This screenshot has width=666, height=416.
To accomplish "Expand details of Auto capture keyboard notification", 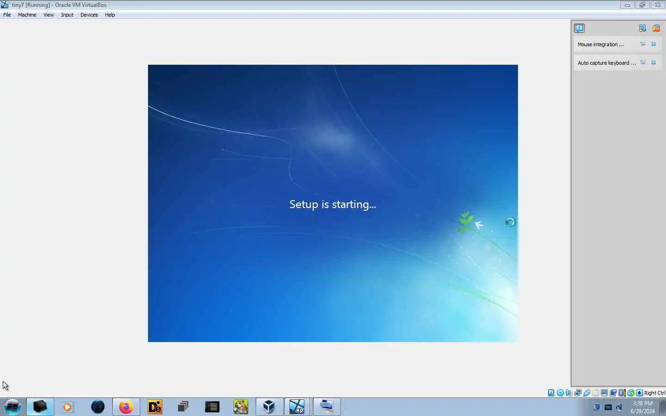I will pyautogui.click(x=643, y=62).
